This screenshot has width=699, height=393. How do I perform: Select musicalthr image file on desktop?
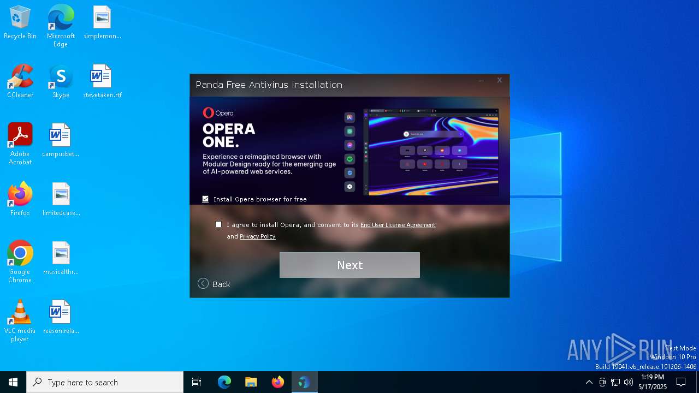(x=61, y=259)
